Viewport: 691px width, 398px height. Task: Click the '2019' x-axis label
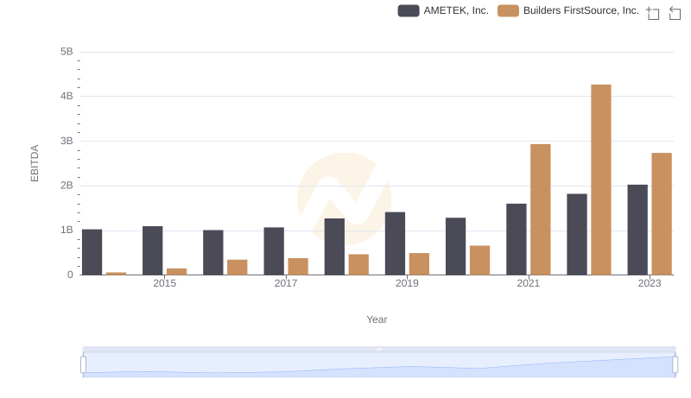coord(407,283)
